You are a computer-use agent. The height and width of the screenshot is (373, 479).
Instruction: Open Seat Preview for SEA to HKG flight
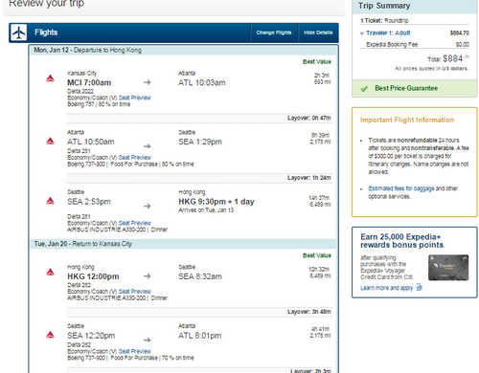pyautogui.click(x=135, y=223)
